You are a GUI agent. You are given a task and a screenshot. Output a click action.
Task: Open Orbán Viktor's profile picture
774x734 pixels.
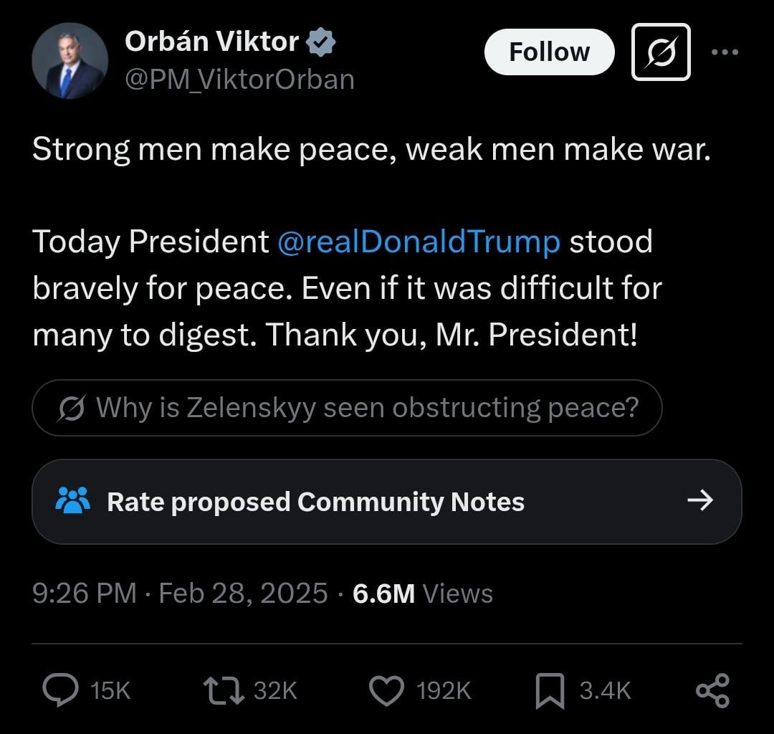click(x=70, y=61)
